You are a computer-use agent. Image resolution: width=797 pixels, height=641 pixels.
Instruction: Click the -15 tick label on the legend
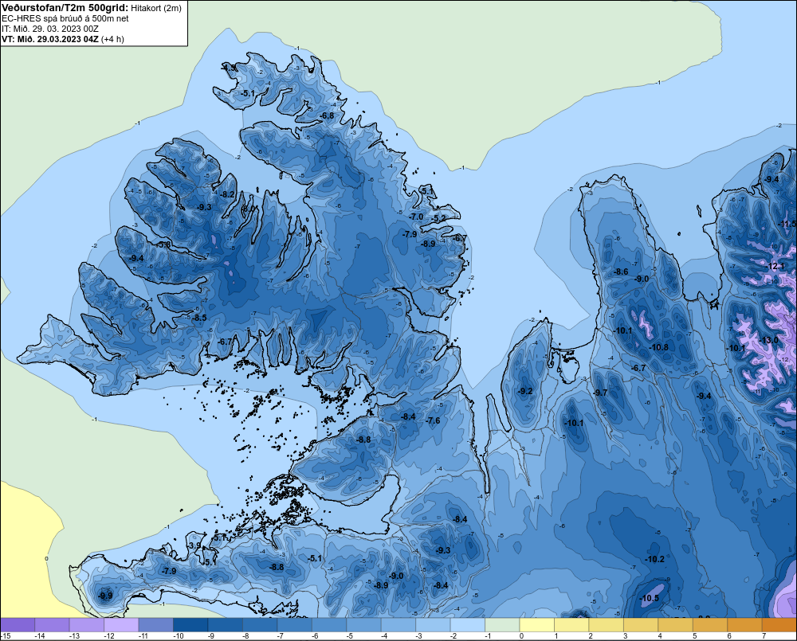click(6, 636)
